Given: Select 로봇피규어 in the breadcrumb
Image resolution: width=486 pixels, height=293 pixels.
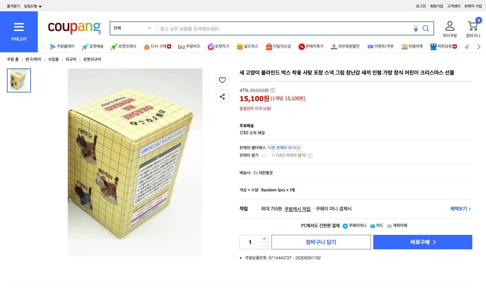Looking at the screenshot, I should [x=91, y=59].
